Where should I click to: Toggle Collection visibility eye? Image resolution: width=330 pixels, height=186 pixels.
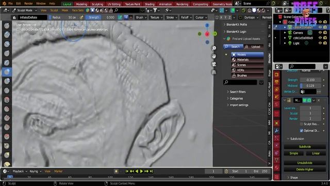pyautogui.click(x=320, y=22)
